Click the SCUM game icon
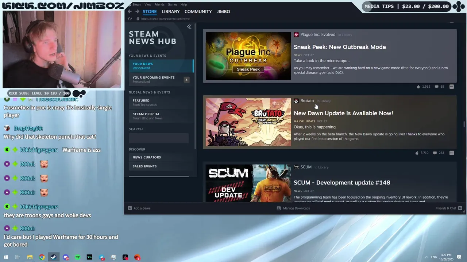 coord(296,167)
